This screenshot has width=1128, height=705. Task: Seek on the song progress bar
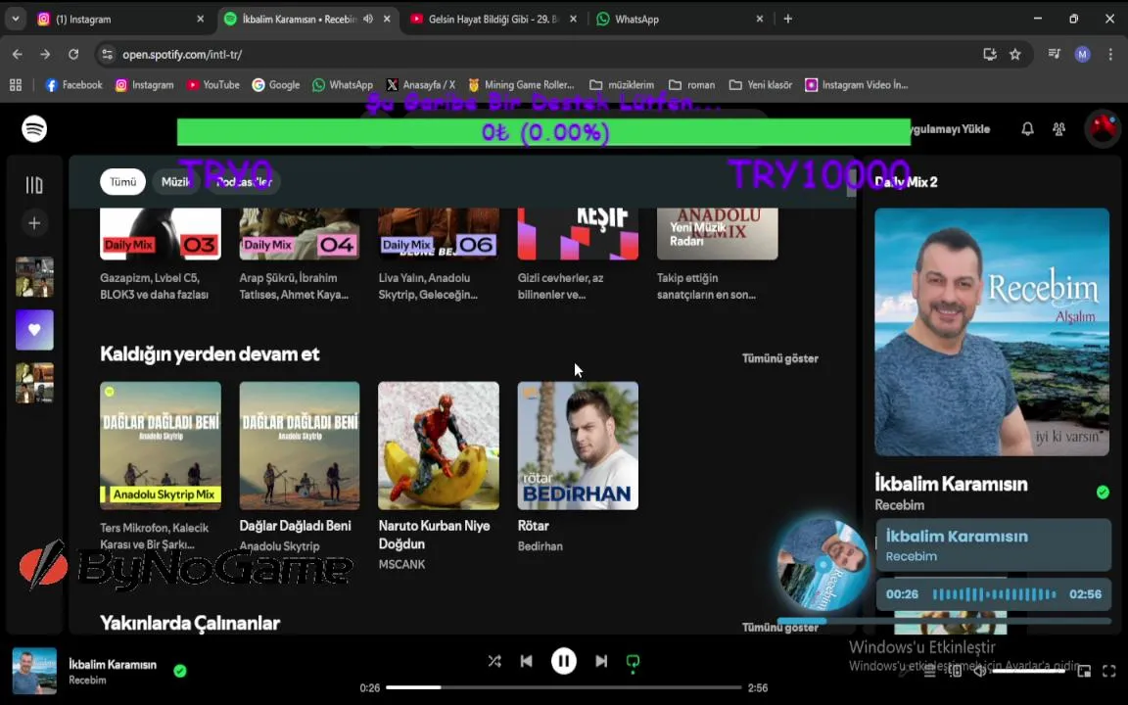tap(563, 687)
